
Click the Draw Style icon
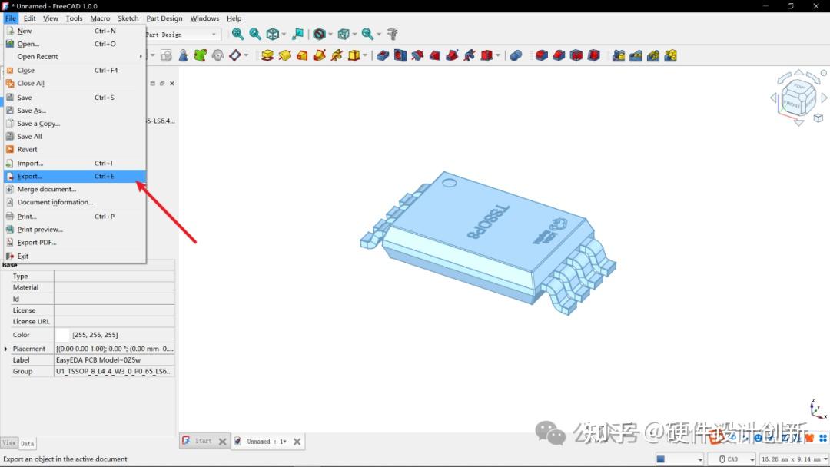pyautogui.click(x=319, y=35)
